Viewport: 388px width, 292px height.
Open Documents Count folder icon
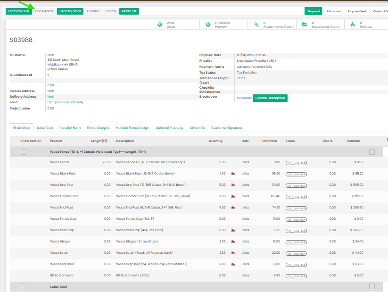coord(305,25)
